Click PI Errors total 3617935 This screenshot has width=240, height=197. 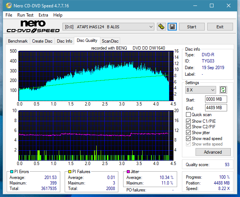point(49,189)
